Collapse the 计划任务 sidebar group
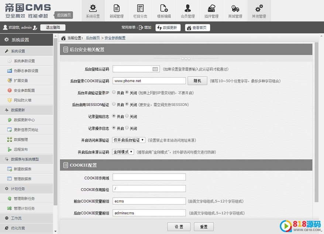Screen dimensions: 324x234 click(27, 189)
